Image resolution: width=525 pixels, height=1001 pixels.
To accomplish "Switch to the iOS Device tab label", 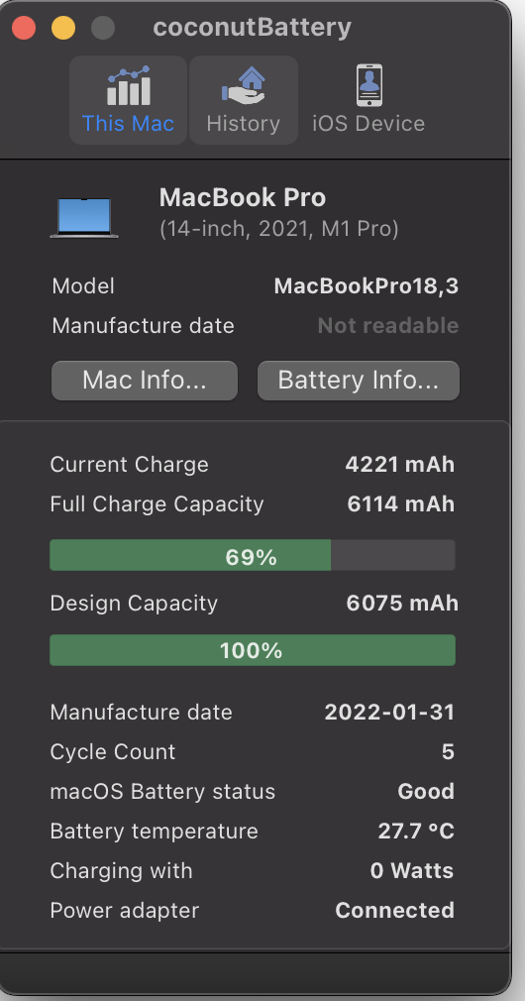I will (x=368, y=123).
